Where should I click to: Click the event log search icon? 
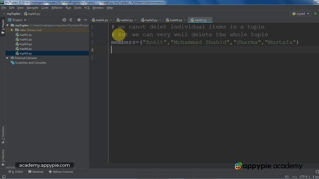pos(317,172)
